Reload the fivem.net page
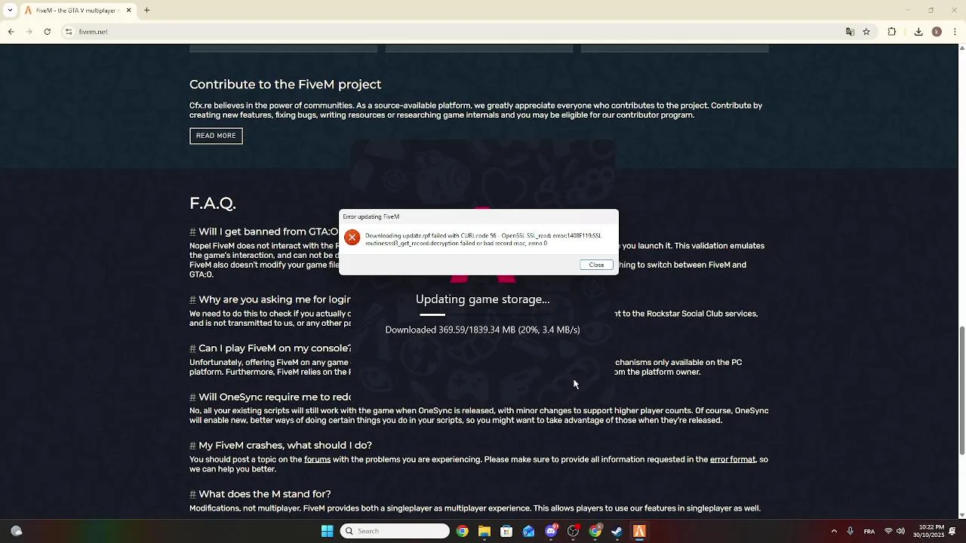 47,32
